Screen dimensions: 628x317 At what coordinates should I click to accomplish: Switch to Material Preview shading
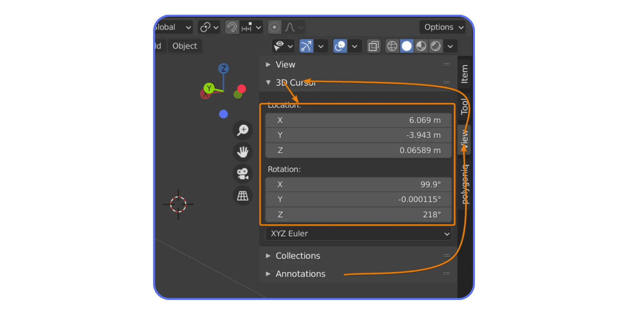pos(421,46)
